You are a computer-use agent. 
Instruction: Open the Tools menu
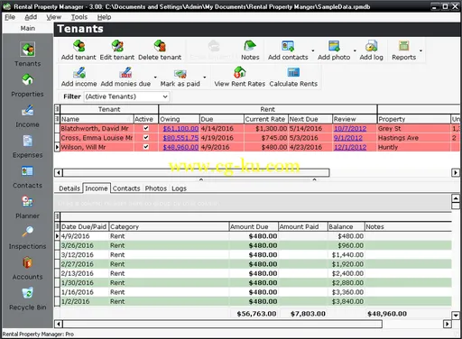click(79, 17)
